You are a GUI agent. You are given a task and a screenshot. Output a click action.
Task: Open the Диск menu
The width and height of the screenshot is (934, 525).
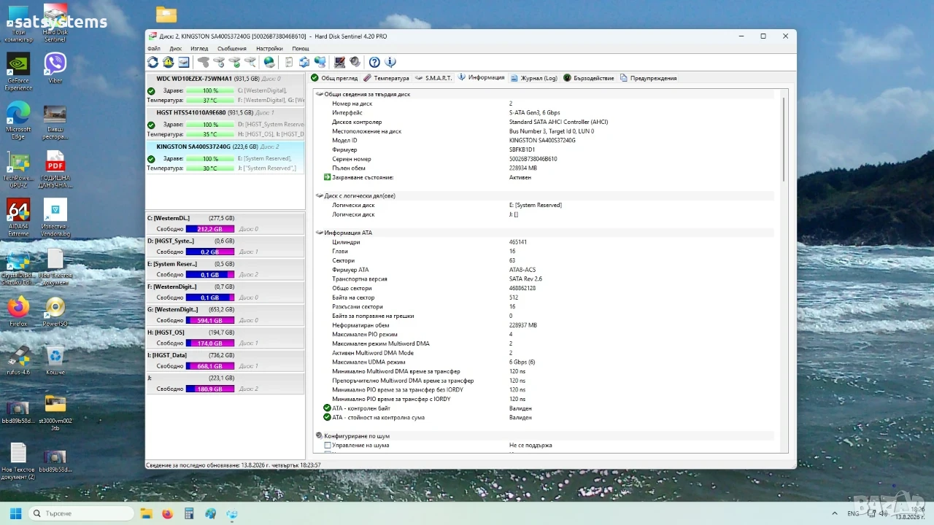(176, 49)
